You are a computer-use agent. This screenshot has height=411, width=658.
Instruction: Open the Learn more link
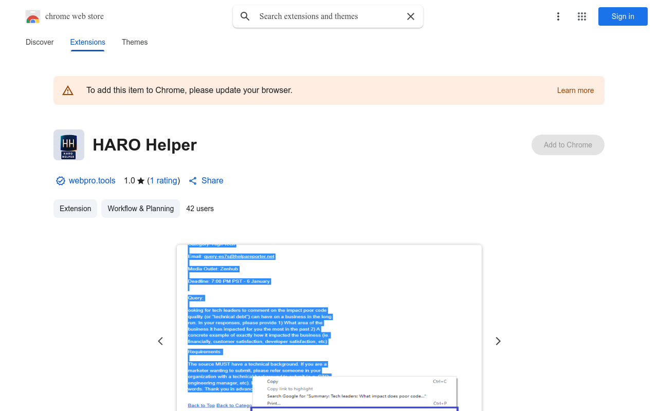click(575, 90)
